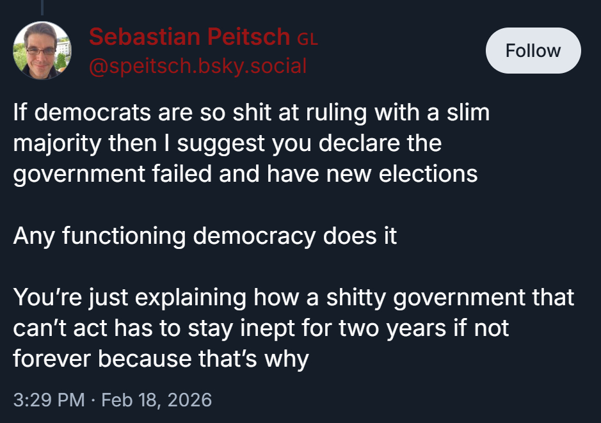Click the Feb 18, 2026 date
Screen dimensions: 601x423
pos(156,400)
